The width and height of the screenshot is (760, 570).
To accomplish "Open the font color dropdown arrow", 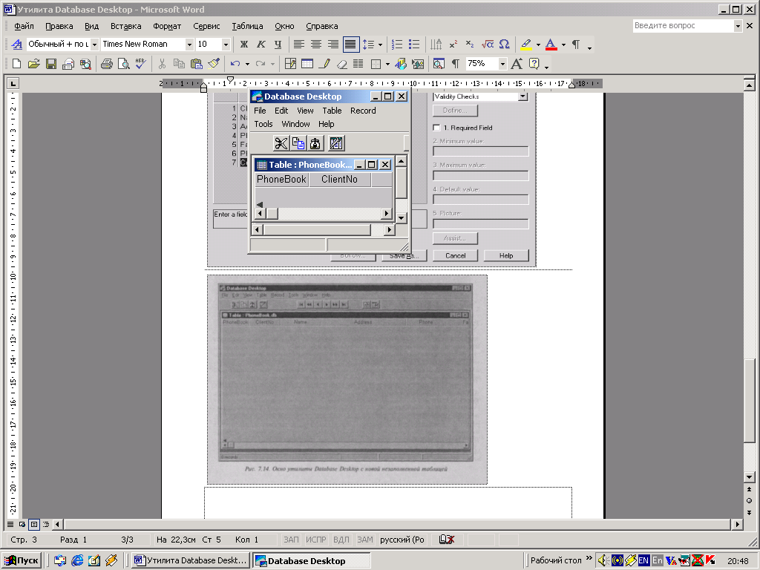I will (563, 45).
